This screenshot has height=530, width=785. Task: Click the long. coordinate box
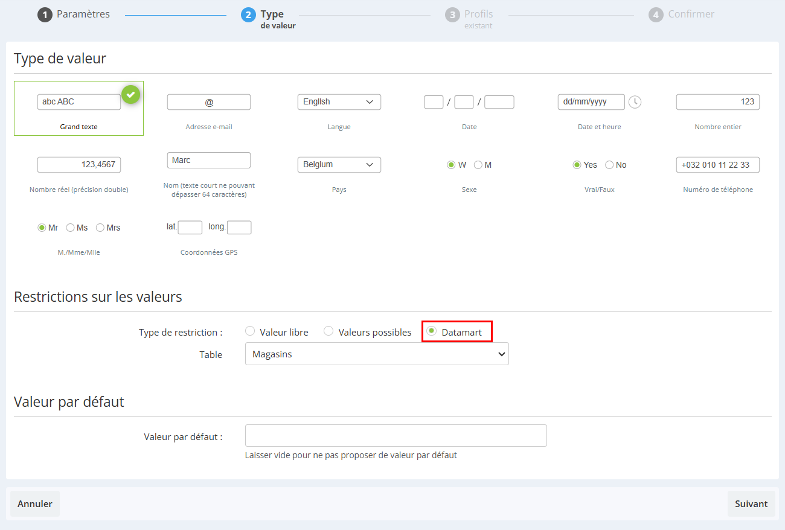[239, 228]
